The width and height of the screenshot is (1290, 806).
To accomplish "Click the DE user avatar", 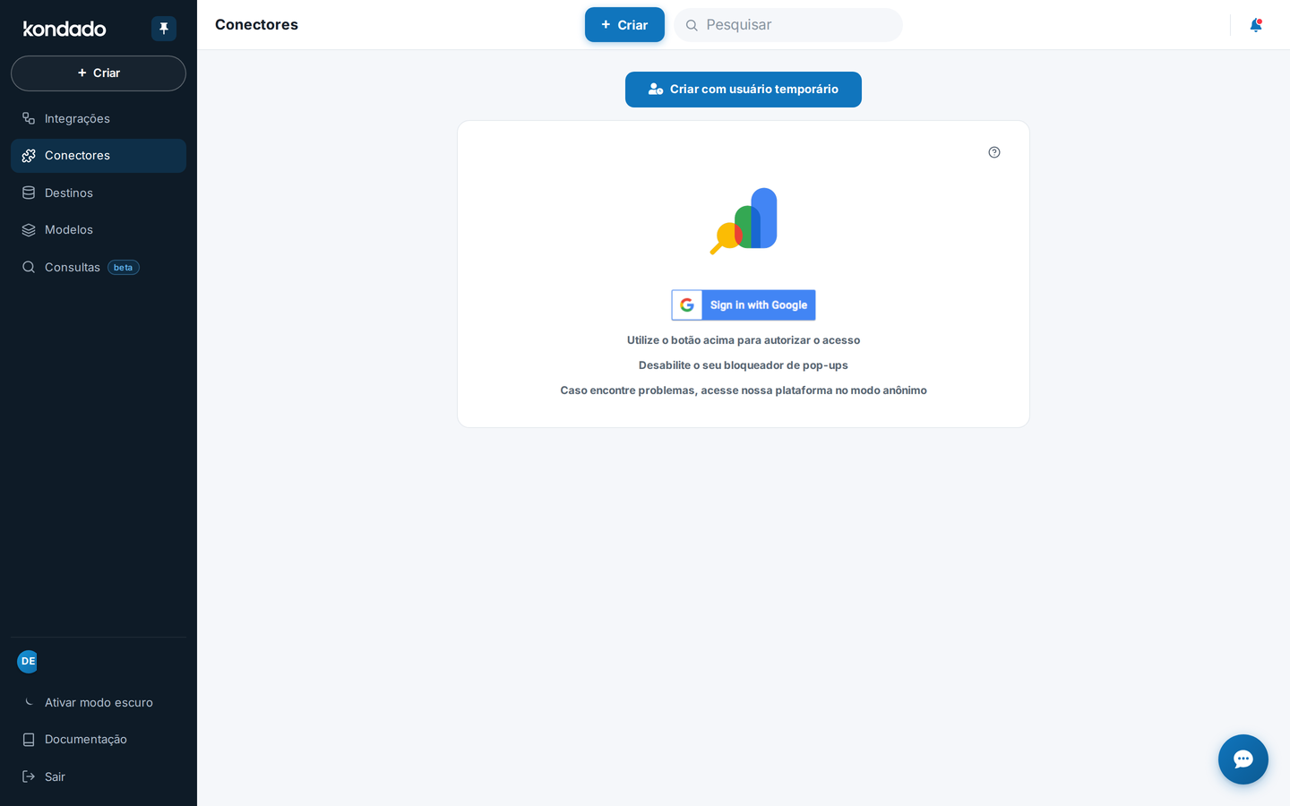I will pyautogui.click(x=28, y=661).
